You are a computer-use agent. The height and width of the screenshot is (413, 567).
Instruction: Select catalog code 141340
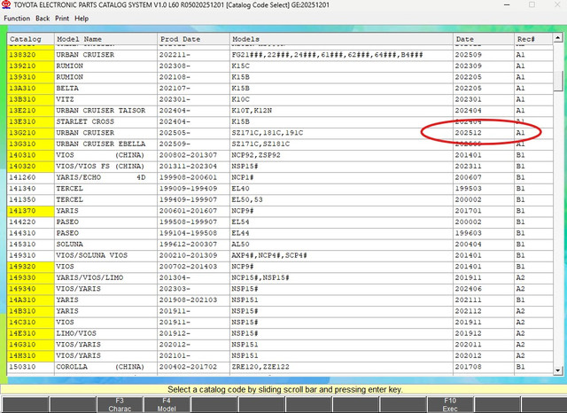pyautogui.click(x=30, y=189)
